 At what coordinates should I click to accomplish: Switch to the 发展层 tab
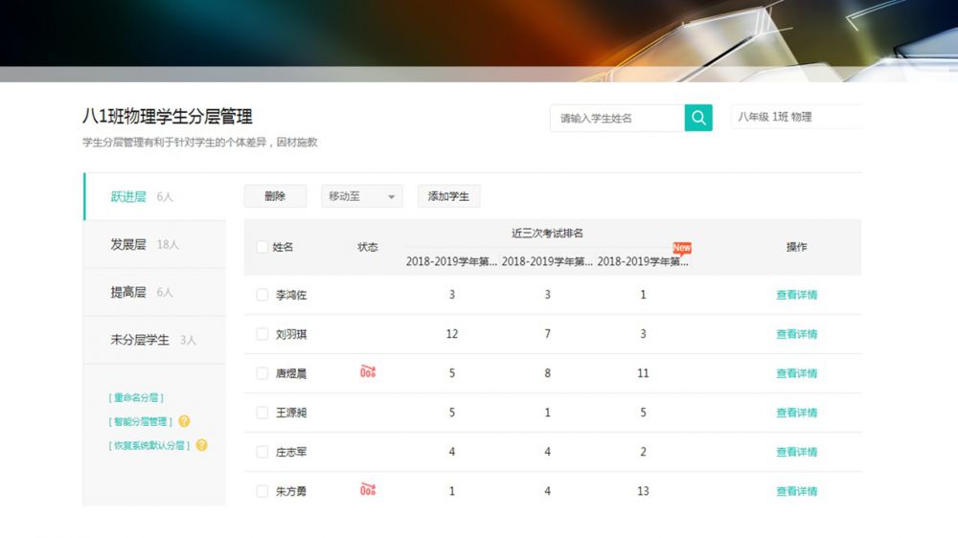(x=129, y=244)
